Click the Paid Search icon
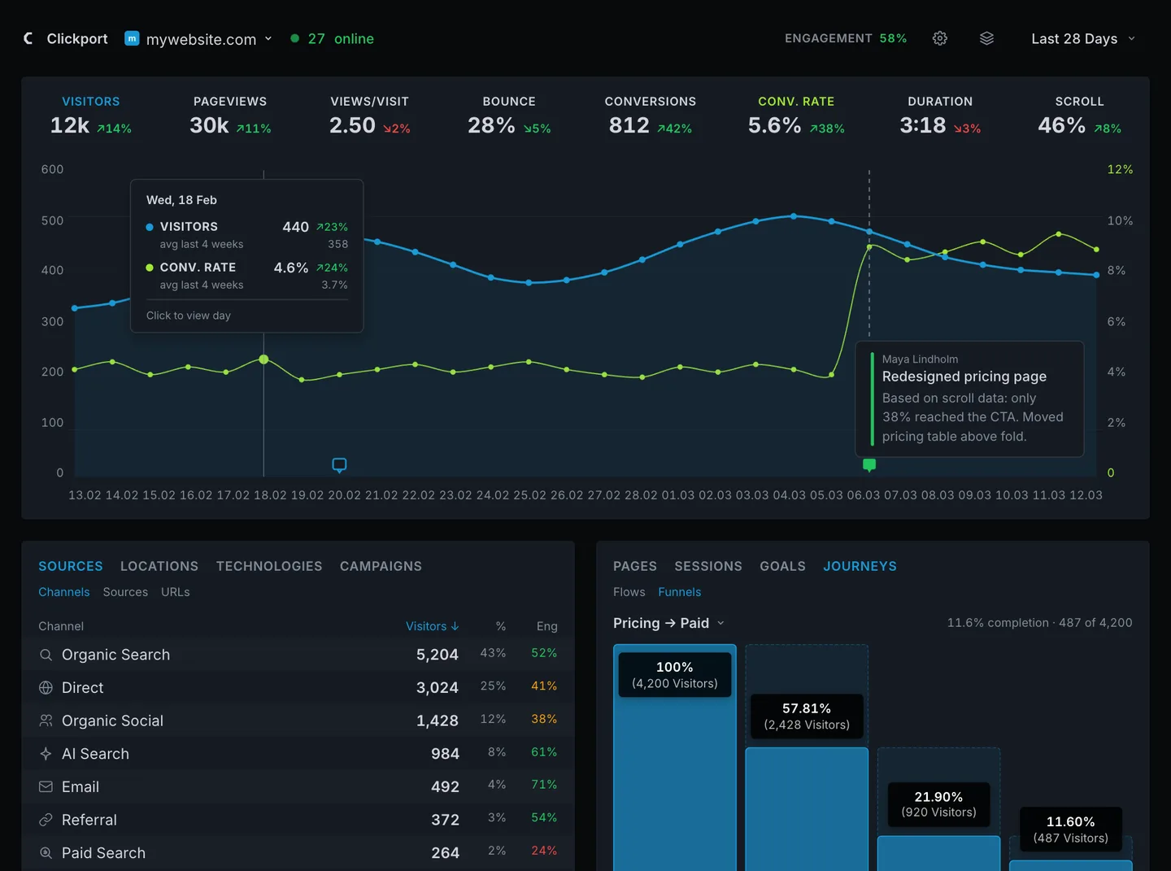 pyautogui.click(x=46, y=853)
